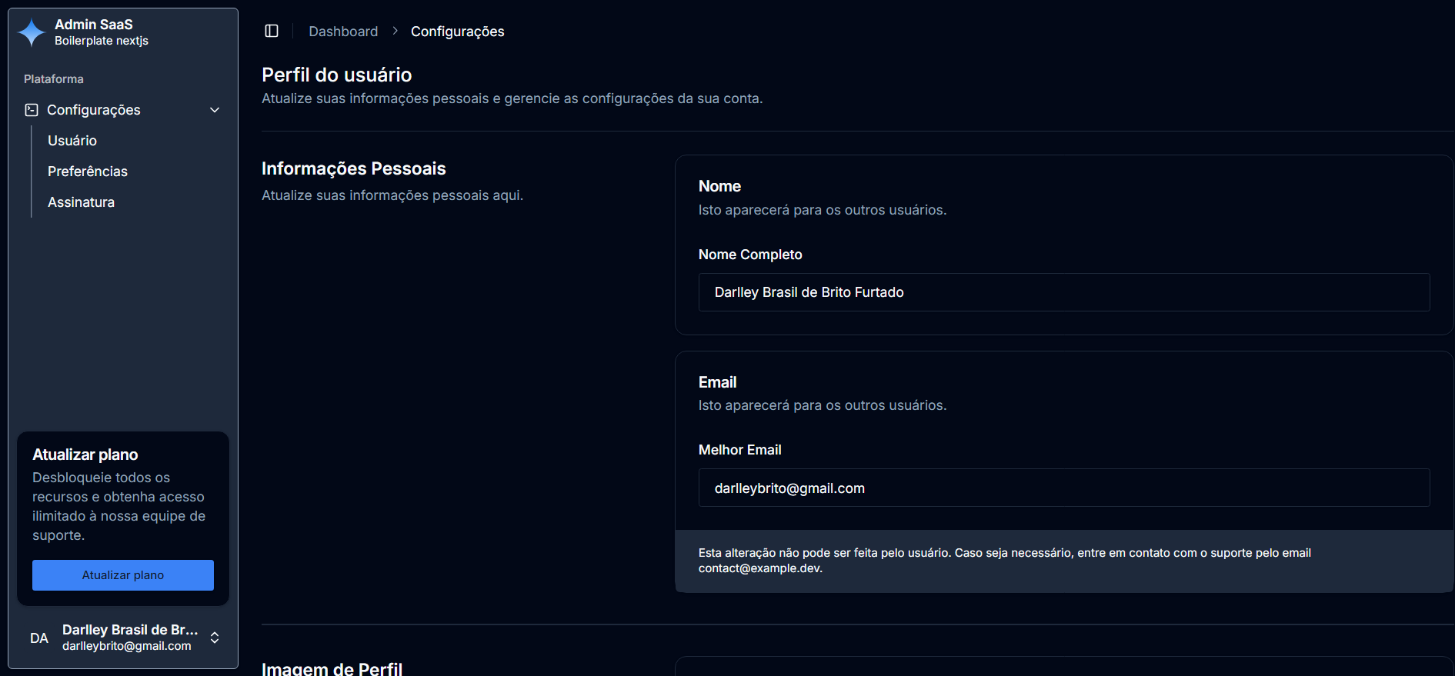
Task: Click darlleybrito@gmail.com in the sidebar footer
Action: click(127, 646)
